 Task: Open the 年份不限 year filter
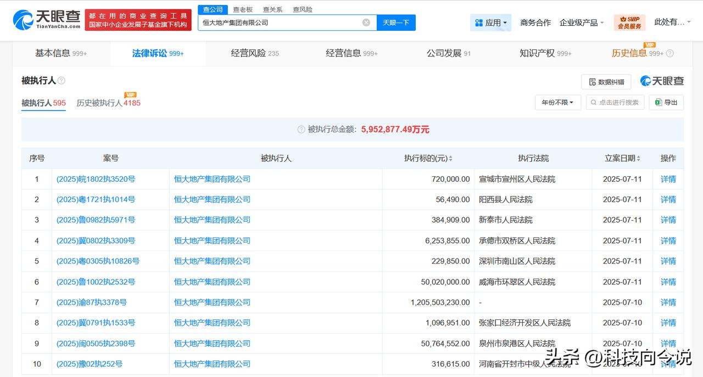pyautogui.click(x=558, y=102)
